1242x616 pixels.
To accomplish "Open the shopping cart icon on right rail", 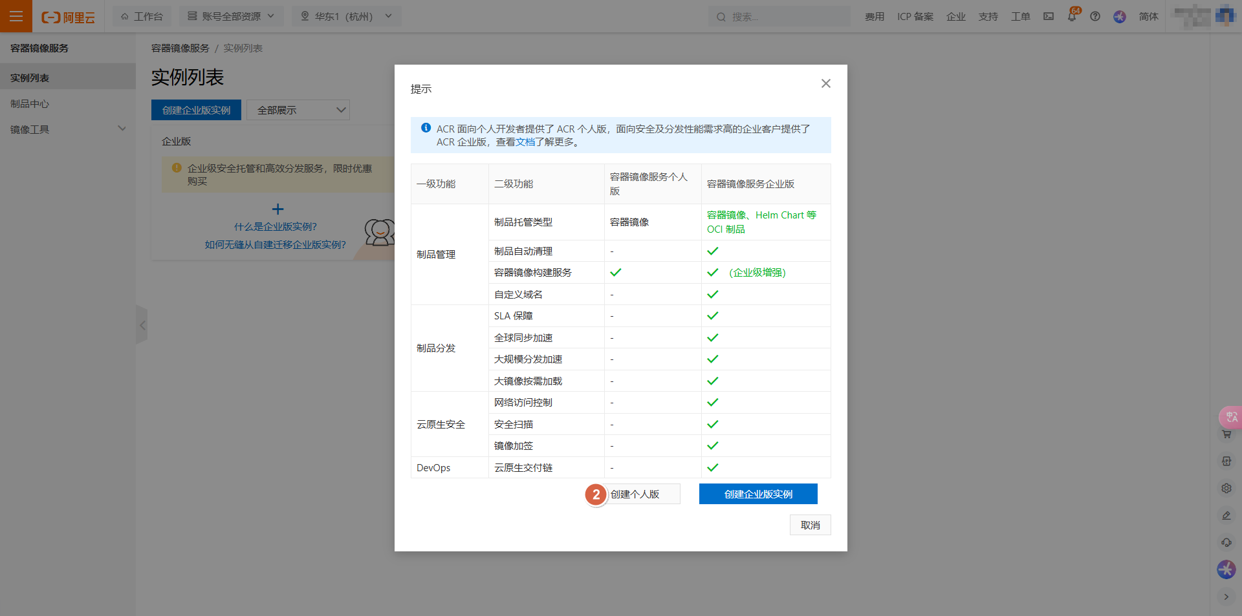I will click(x=1226, y=434).
